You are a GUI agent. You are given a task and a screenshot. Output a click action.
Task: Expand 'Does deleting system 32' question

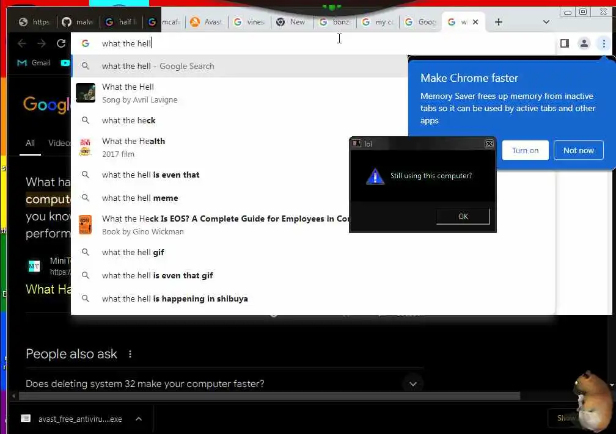tap(224, 384)
